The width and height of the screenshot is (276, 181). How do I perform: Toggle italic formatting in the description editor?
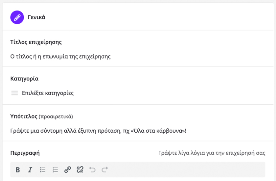[x=30, y=170]
